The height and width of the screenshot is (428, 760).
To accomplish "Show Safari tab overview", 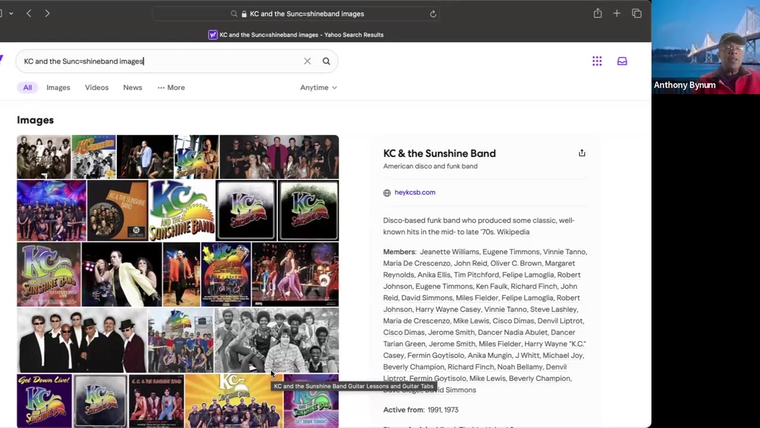I will [636, 14].
